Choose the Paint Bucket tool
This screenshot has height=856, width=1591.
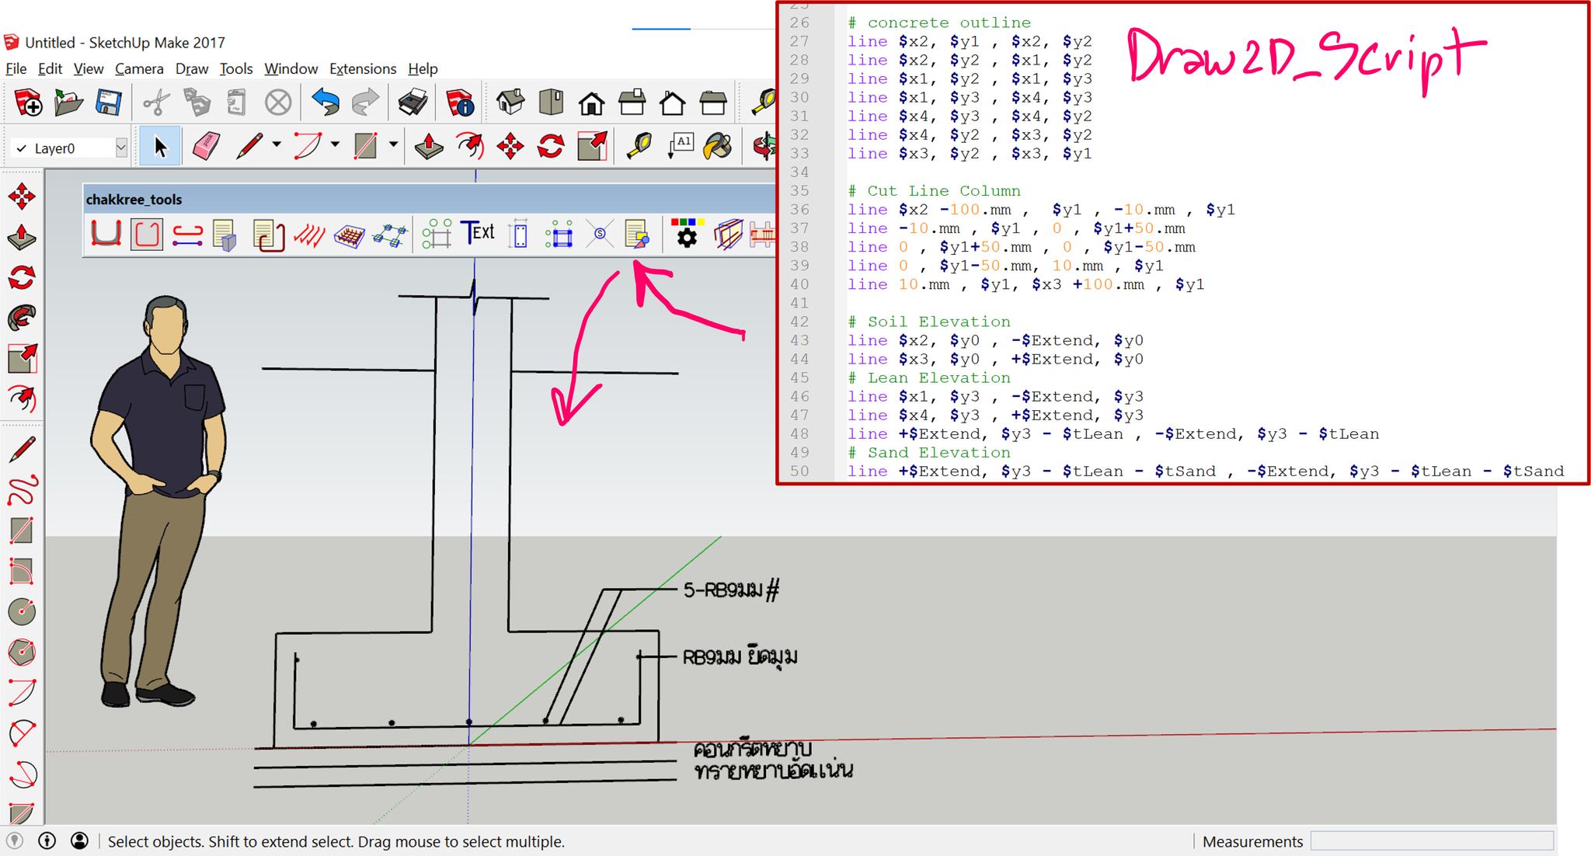click(x=718, y=146)
